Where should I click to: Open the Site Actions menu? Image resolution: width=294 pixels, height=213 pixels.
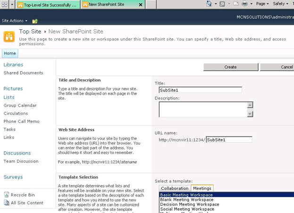tap(15, 21)
